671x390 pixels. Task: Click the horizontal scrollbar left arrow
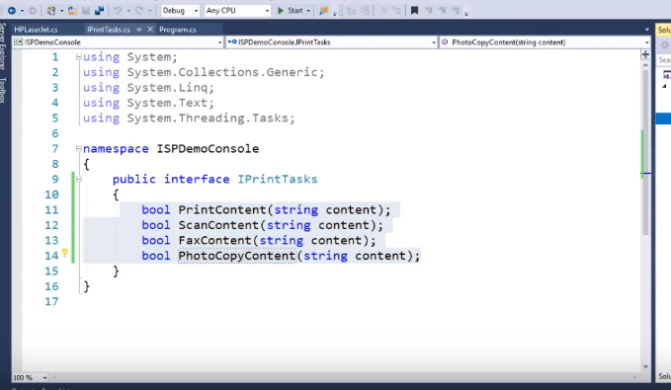pyautogui.click(x=54, y=377)
